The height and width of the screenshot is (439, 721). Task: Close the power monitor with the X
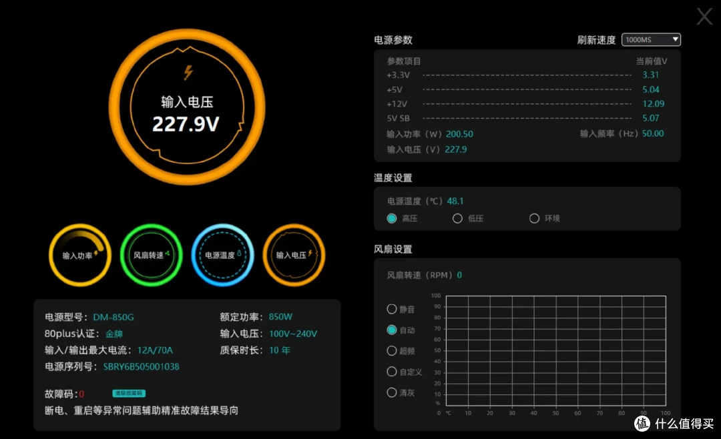(x=704, y=17)
